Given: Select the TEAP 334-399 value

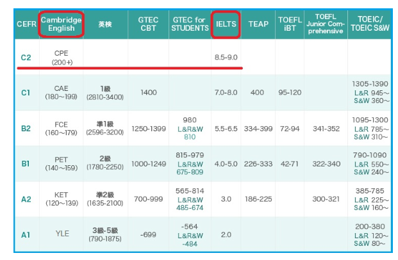Looking at the screenshot, I should tap(258, 129).
